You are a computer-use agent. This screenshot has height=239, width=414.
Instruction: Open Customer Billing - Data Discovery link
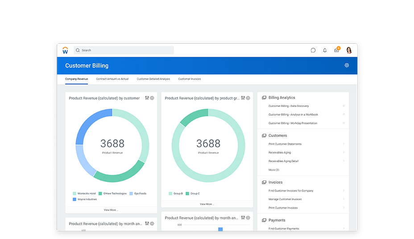pyautogui.click(x=289, y=106)
